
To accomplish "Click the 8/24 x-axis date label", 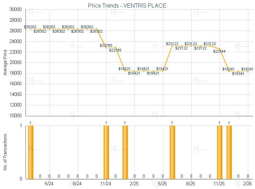I will point(78,184).
